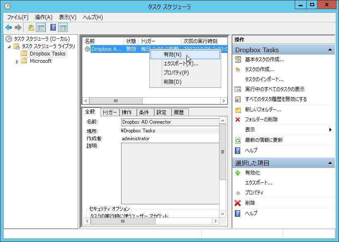Click 新しいフォルダー... action
Screen dimensions: 339x242
pos(263,110)
